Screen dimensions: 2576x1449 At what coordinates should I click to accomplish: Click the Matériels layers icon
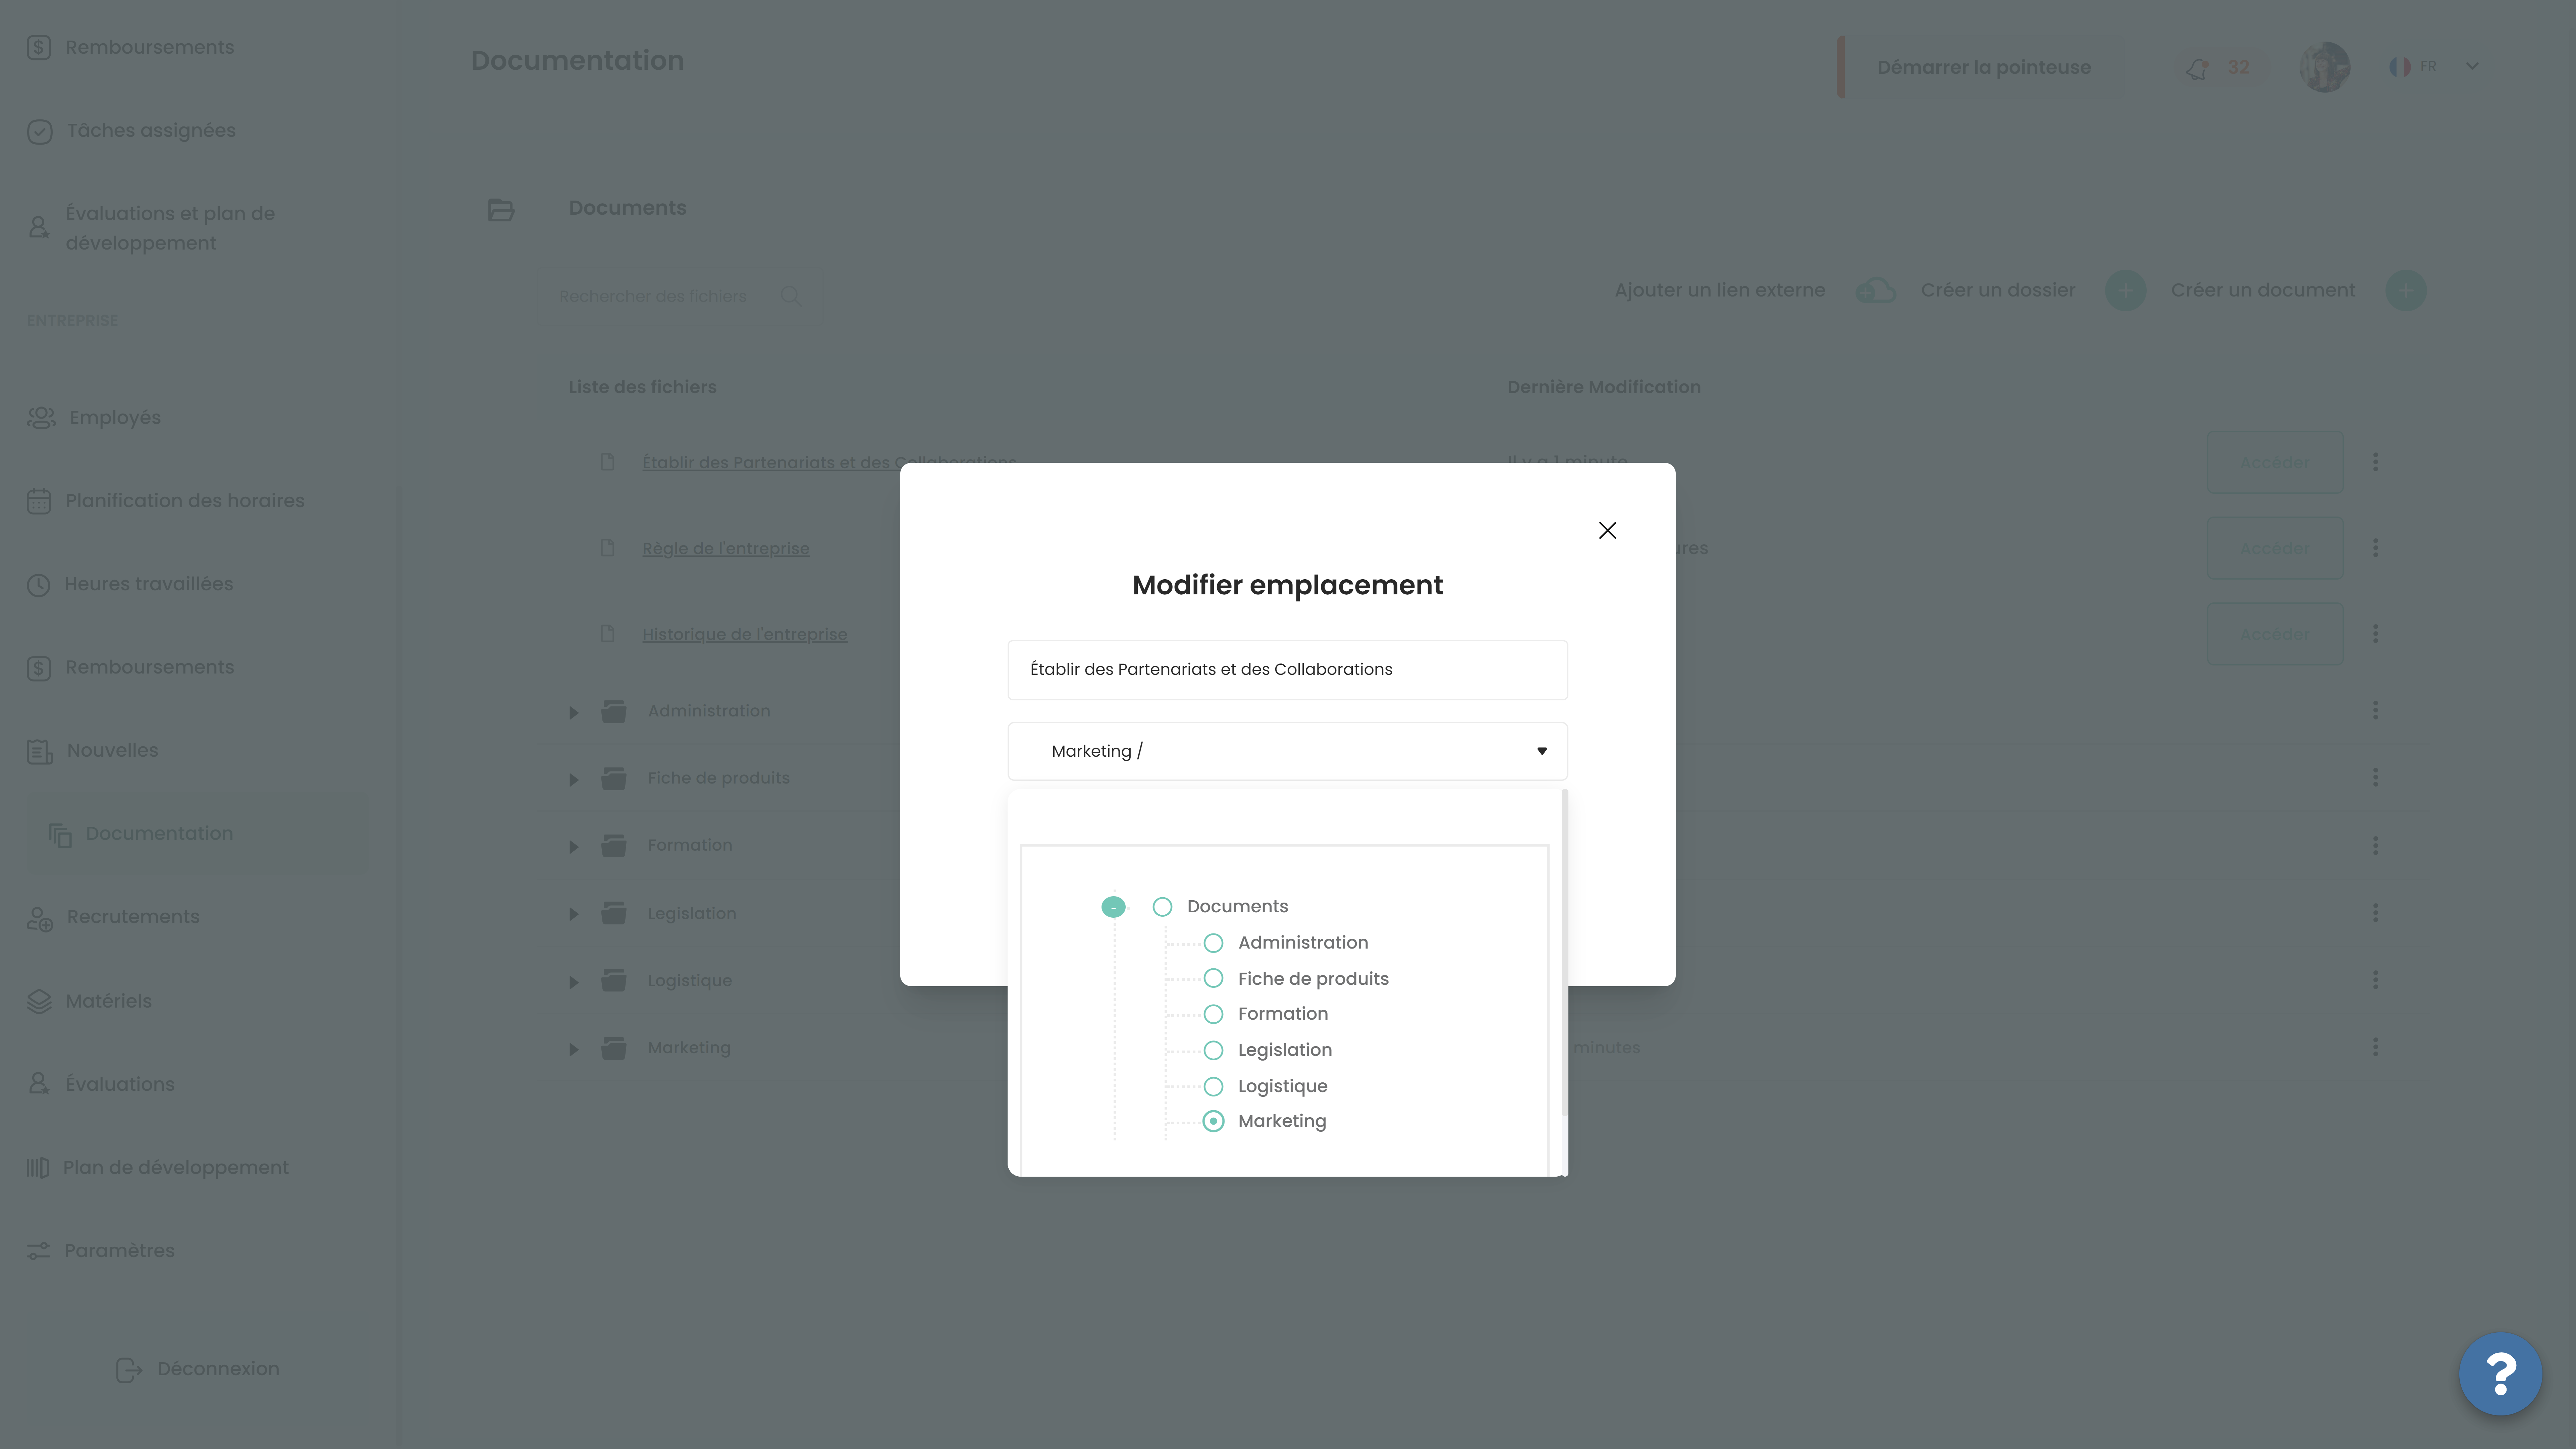(39, 1001)
